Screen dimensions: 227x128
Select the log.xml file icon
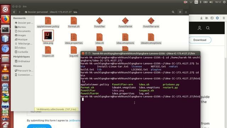[74, 50]
